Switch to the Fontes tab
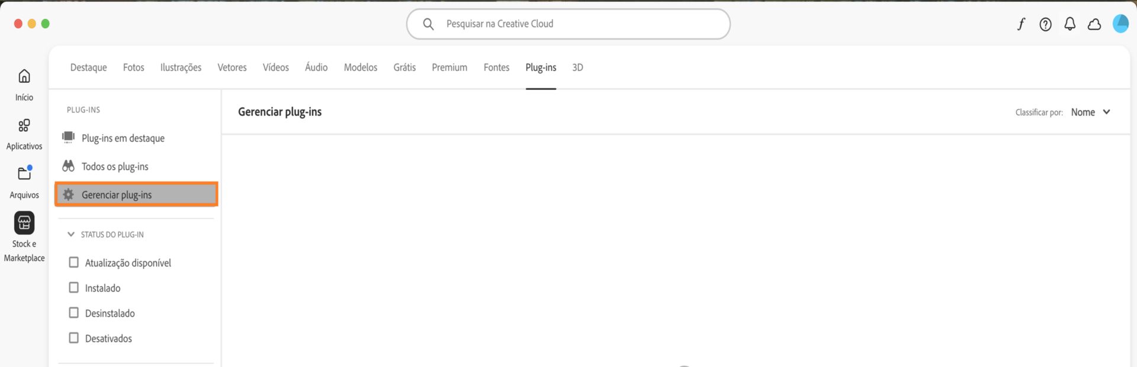 pyautogui.click(x=496, y=67)
